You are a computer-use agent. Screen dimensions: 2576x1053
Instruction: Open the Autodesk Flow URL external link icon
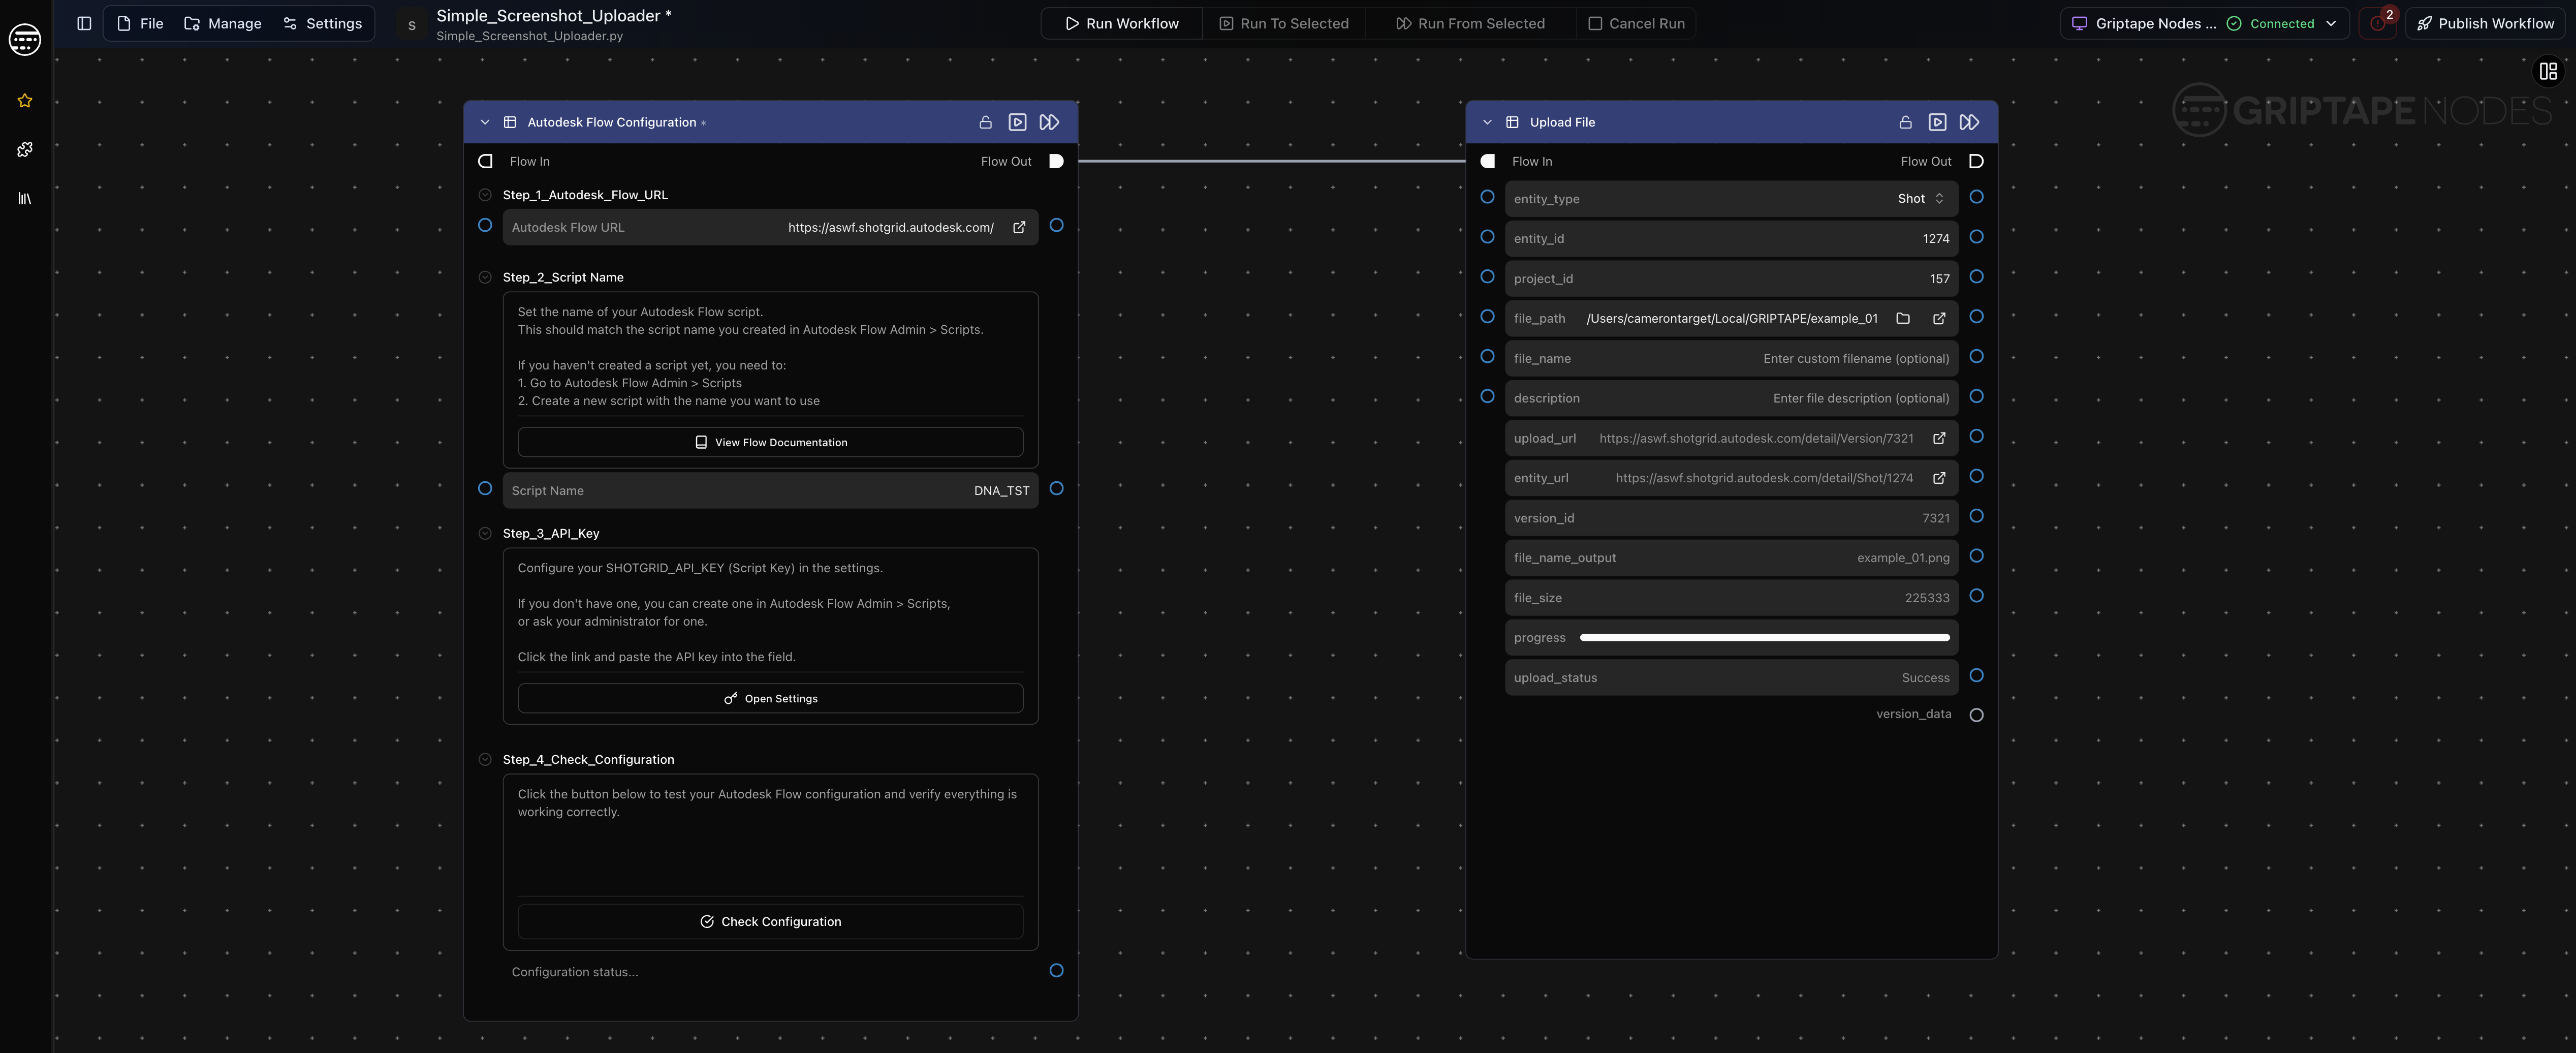click(x=1019, y=228)
